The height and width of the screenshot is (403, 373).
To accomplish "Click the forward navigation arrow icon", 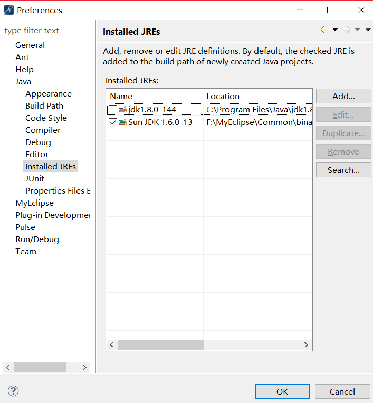I will (x=347, y=30).
